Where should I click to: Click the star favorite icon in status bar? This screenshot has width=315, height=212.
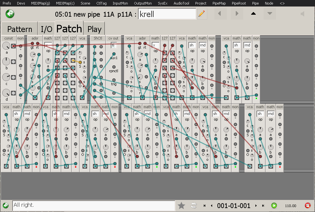click(x=181, y=205)
